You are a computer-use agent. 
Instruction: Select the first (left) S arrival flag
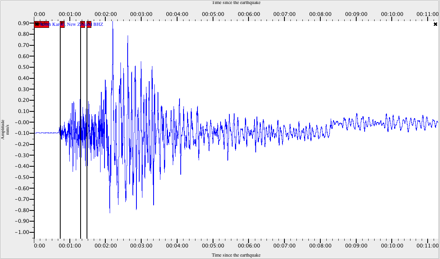click(83, 24)
